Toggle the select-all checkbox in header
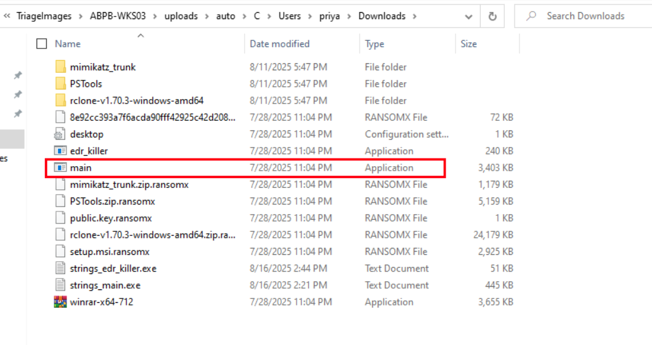Image resolution: width=652 pixels, height=345 pixels. pos(42,44)
